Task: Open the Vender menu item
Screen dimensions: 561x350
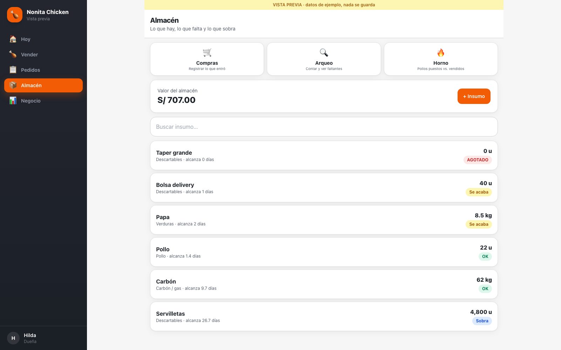Action: tap(43, 55)
